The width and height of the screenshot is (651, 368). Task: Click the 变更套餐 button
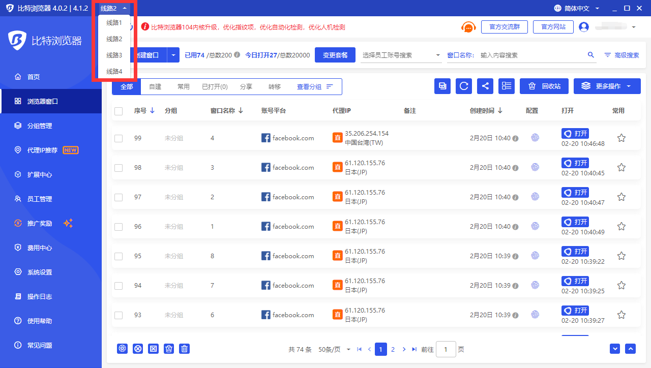tap(335, 55)
